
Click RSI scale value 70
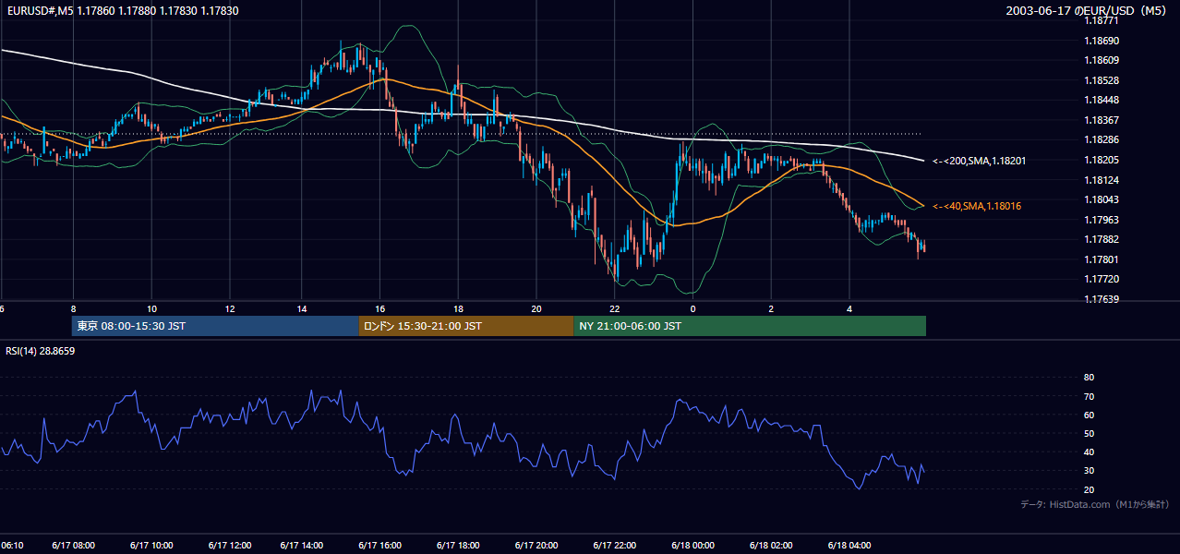(x=1089, y=396)
